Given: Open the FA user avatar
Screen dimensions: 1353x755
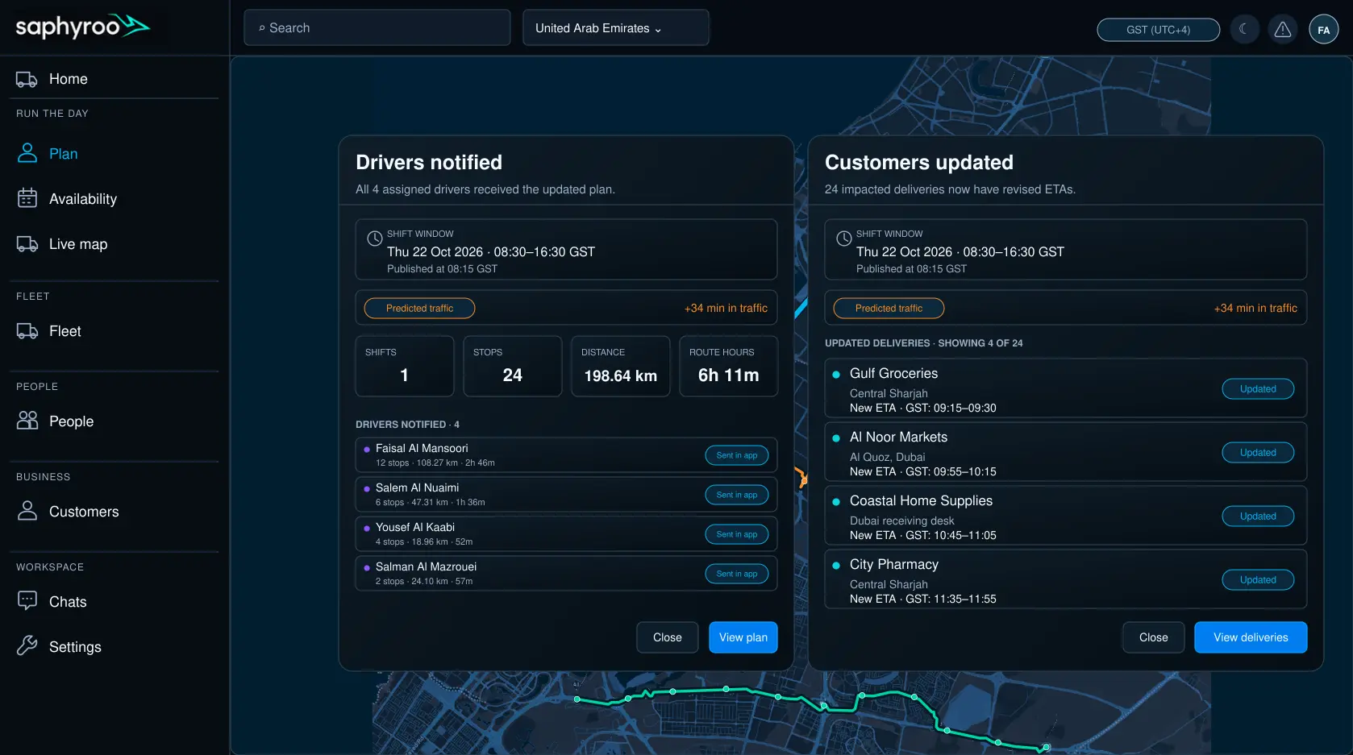Looking at the screenshot, I should pos(1323,30).
